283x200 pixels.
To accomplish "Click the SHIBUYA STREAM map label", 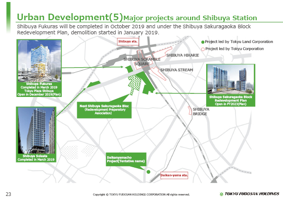I will pyautogui.click(x=176, y=70).
